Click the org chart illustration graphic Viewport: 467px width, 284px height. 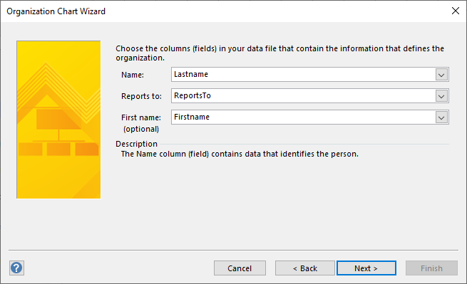click(x=58, y=120)
